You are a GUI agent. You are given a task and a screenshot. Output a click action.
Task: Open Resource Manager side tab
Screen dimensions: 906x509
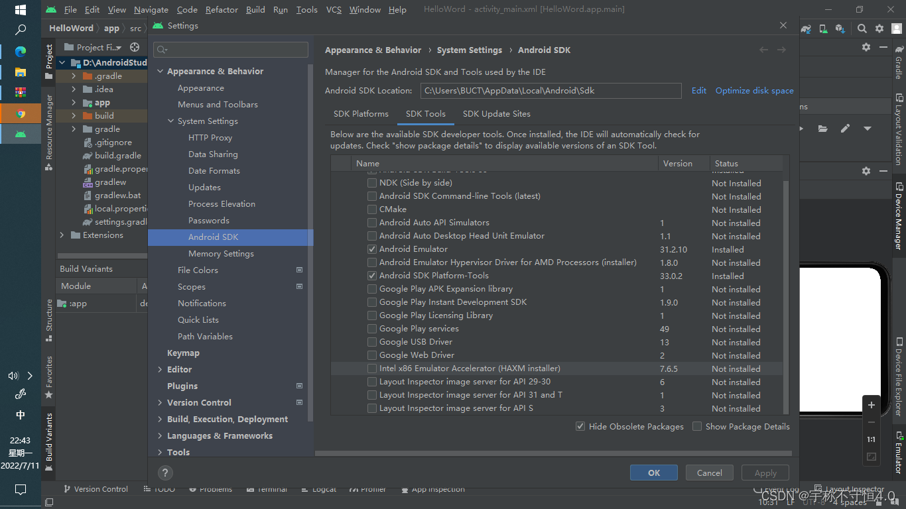[x=48, y=133]
